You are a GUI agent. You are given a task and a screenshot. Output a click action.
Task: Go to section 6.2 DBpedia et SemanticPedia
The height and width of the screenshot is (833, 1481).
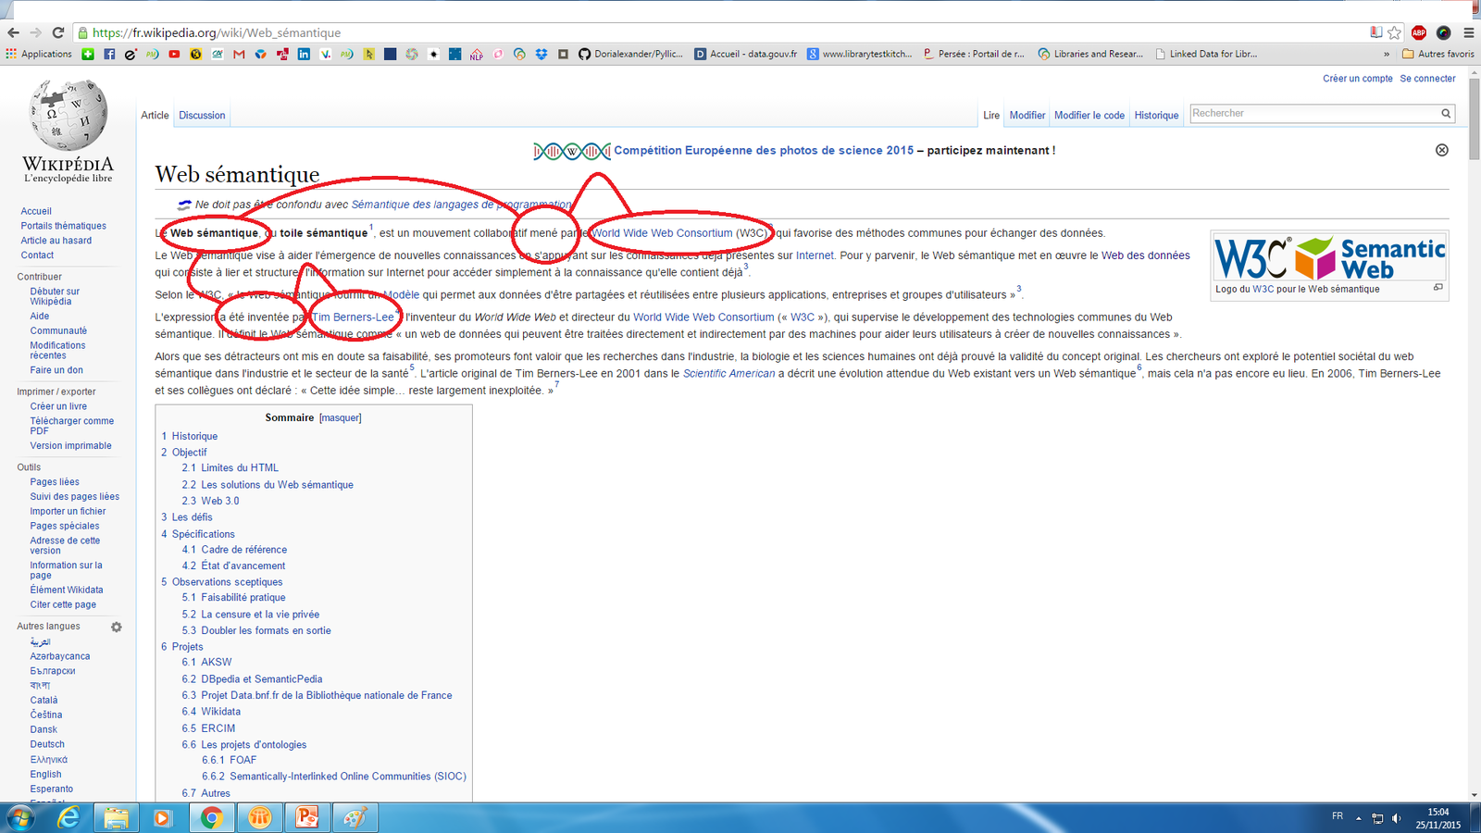pos(252,678)
